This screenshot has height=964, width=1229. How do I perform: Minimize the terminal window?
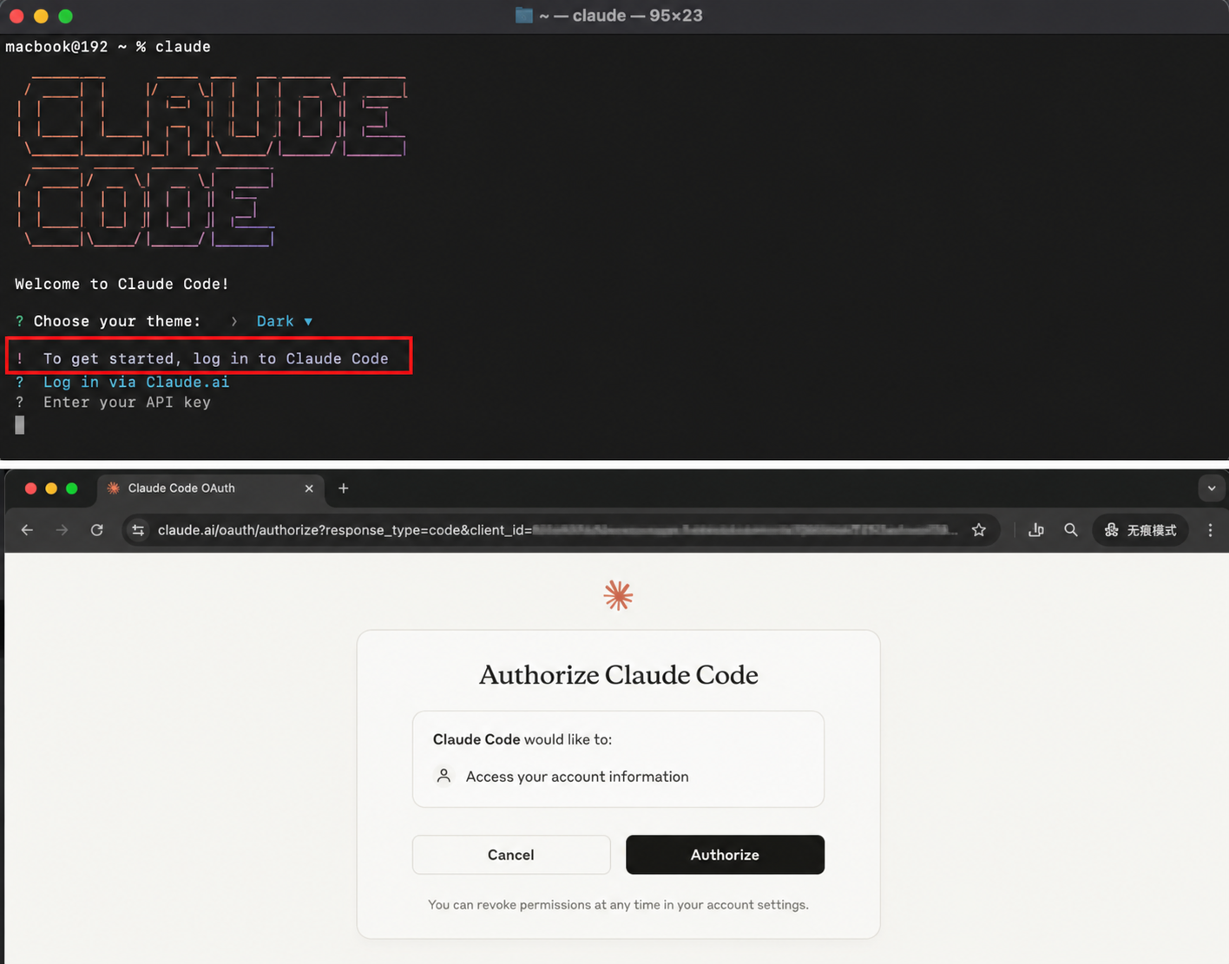[x=41, y=16]
